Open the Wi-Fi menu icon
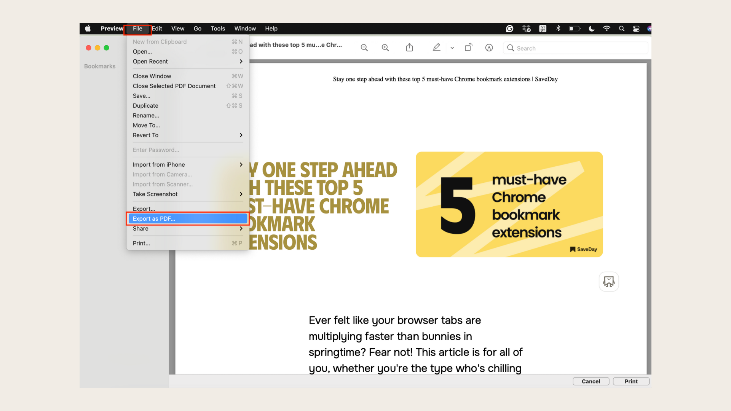This screenshot has height=411, width=731. coord(607,29)
